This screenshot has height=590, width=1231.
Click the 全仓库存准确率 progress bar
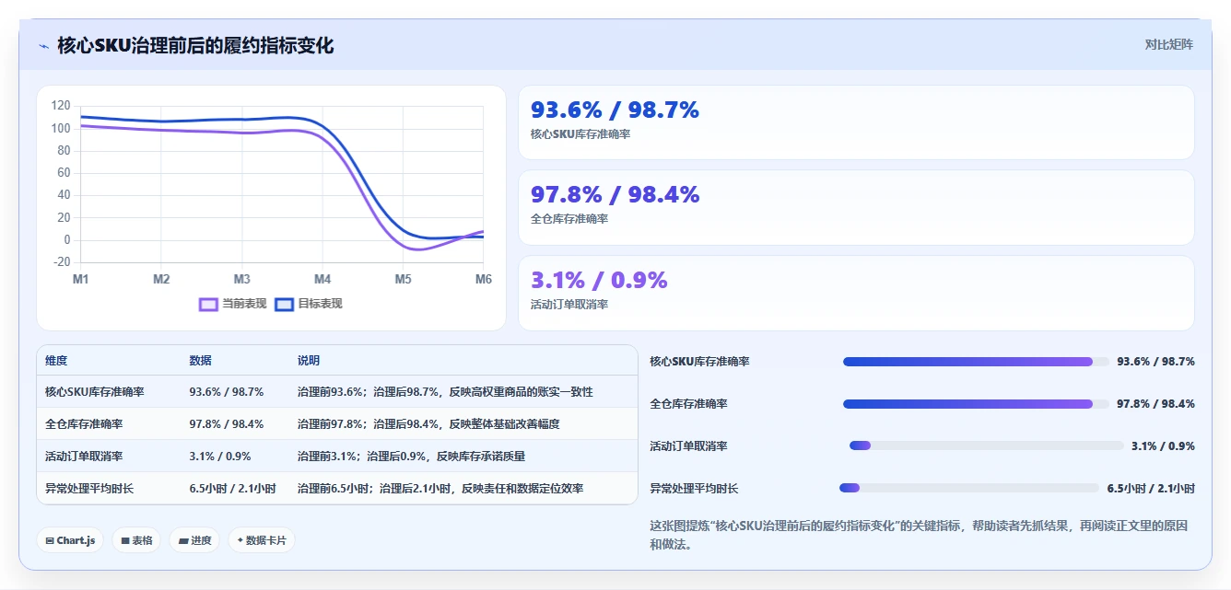pos(976,404)
